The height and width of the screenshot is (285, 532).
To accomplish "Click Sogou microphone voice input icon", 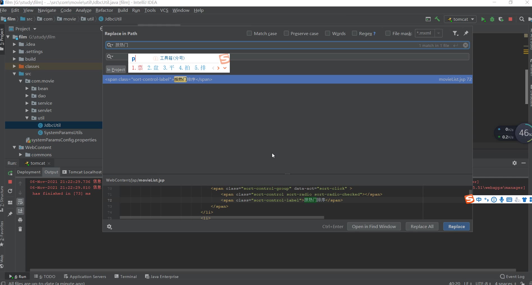I will click(x=502, y=200).
